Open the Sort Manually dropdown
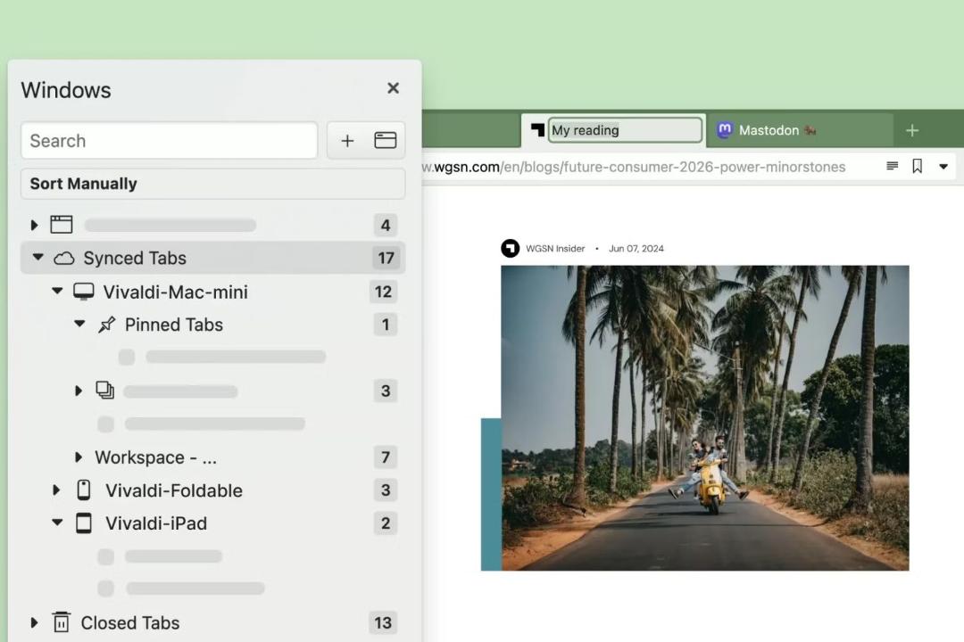Screen dimensions: 964x642 [x=212, y=184]
